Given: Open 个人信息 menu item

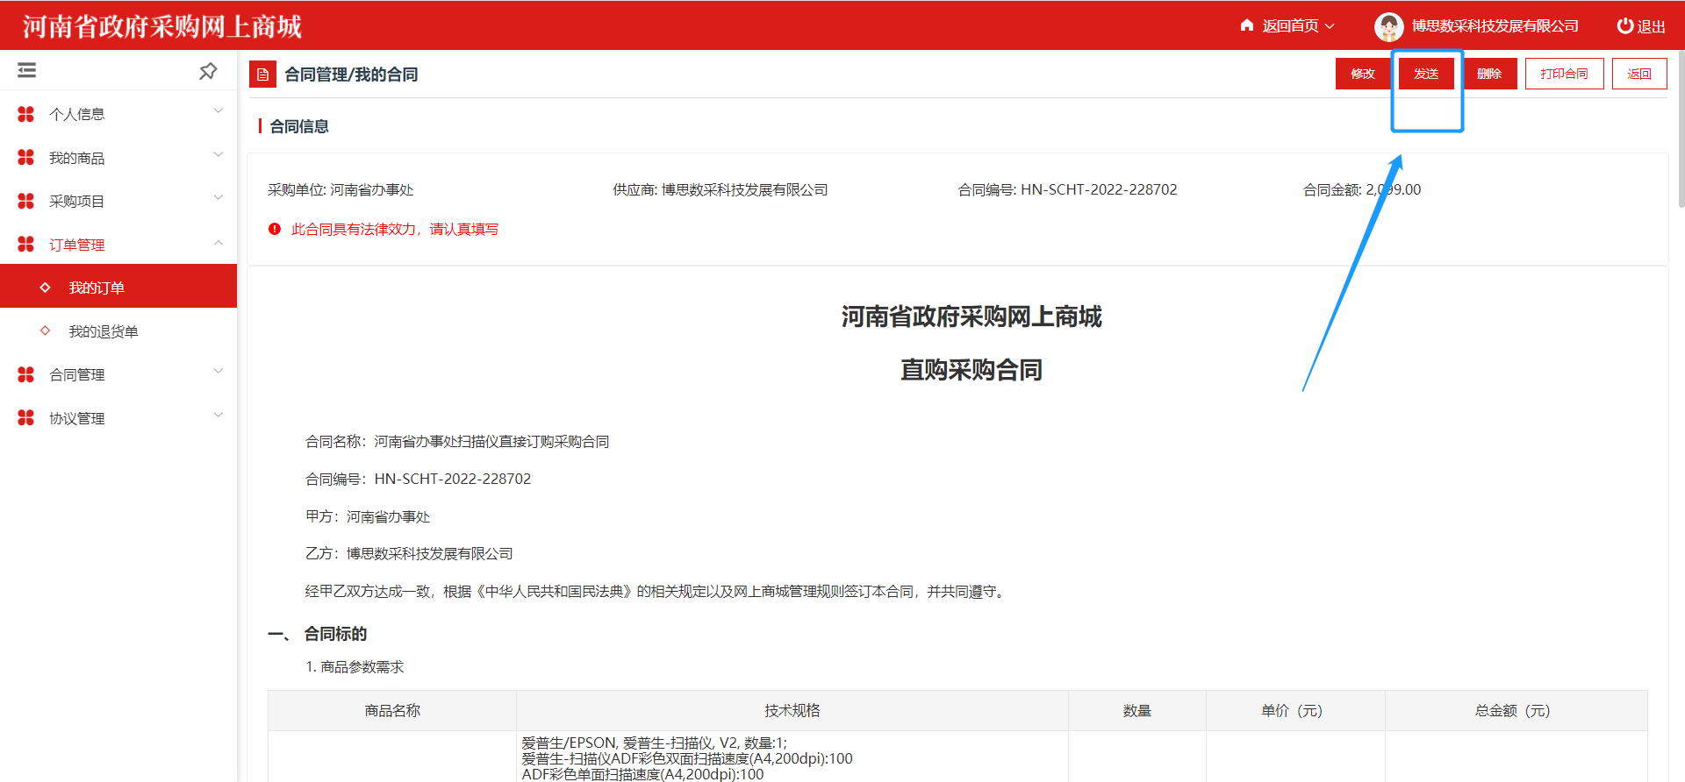Looking at the screenshot, I should [x=118, y=114].
